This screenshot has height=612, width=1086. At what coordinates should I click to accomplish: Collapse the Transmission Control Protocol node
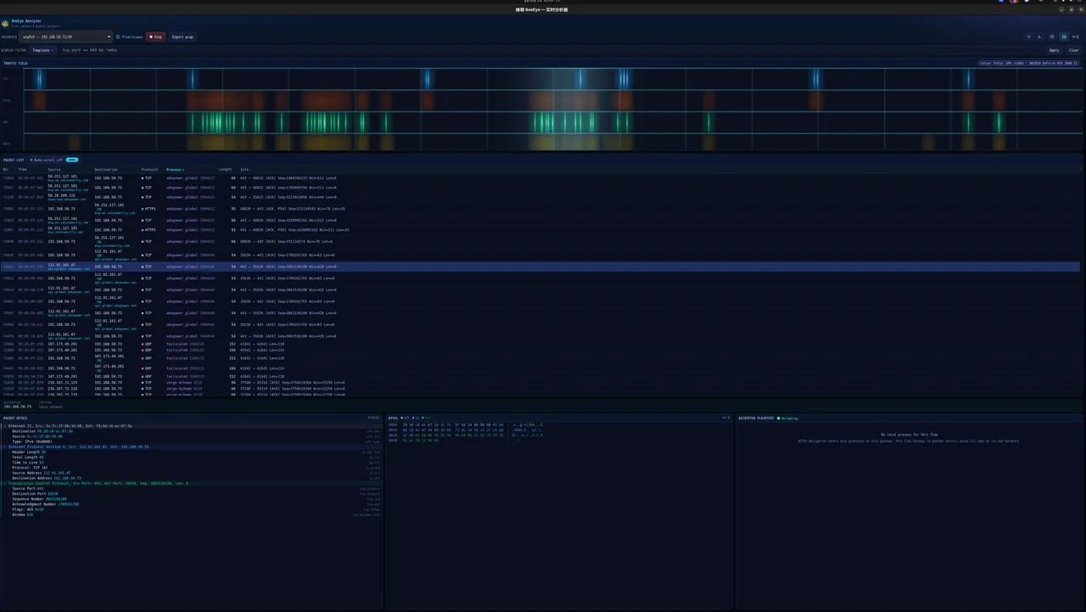[4, 483]
